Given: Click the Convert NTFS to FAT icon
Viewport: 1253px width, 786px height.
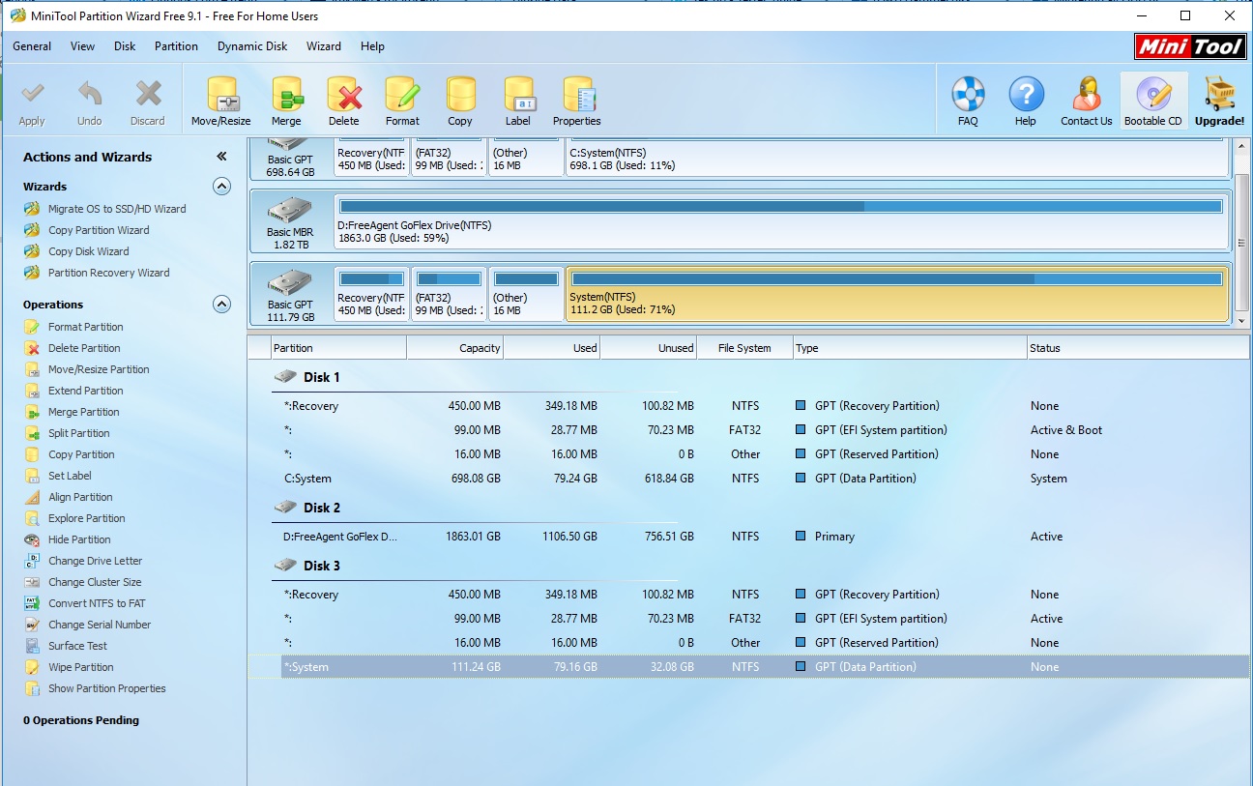Looking at the screenshot, I should pyautogui.click(x=32, y=603).
